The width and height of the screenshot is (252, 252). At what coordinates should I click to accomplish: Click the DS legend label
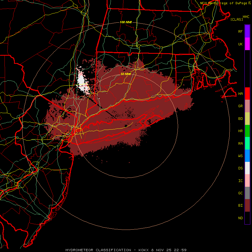[240, 168]
